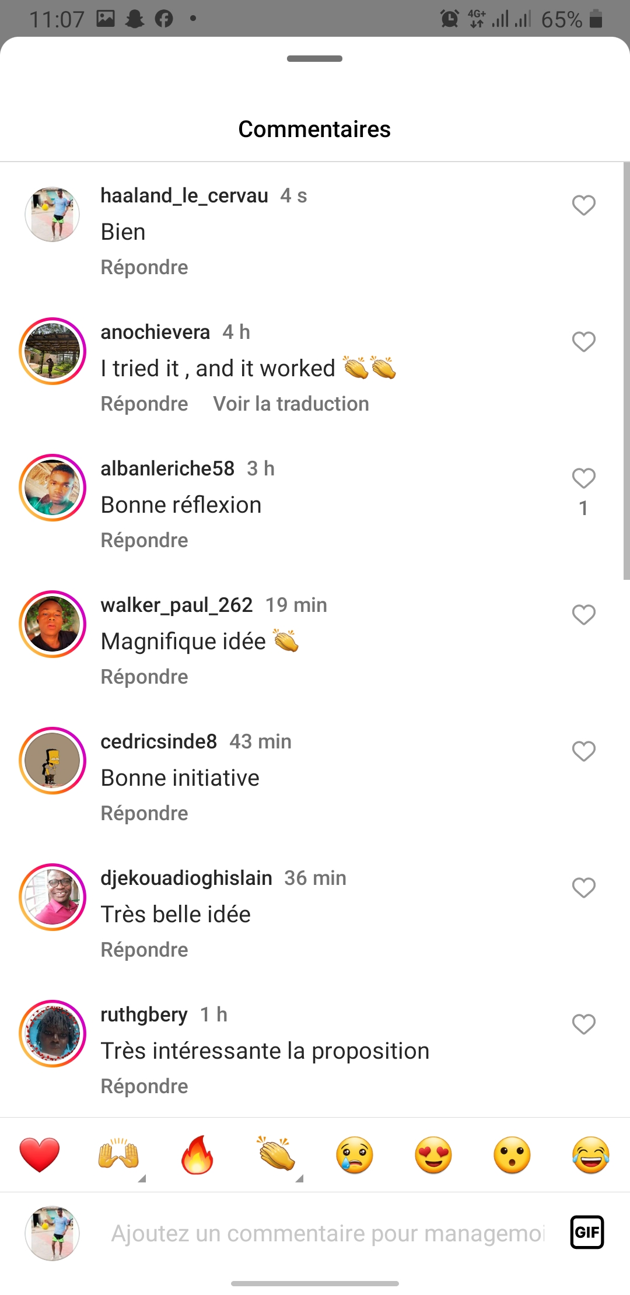Viewport: 630px width, 1295px height.
Task: Like anochievera's comment
Action: point(583,342)
